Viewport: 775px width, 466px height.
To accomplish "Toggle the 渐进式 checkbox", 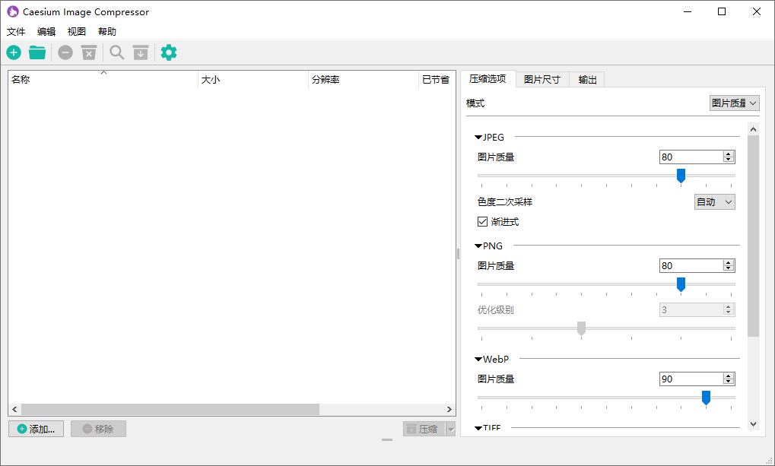I will (483, 221).
